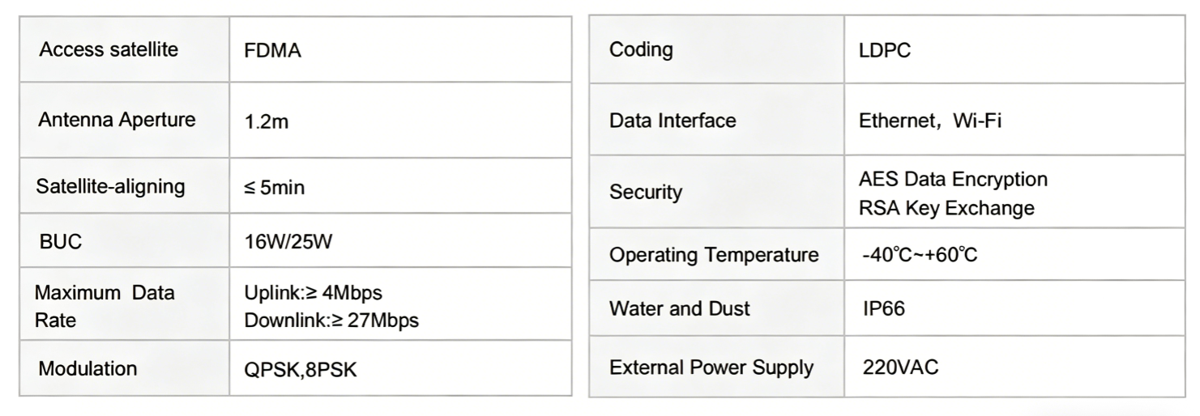Click the "Maximum Data Rate" label
Viewport: 1200px width, 416px height.
click(104, 305)
